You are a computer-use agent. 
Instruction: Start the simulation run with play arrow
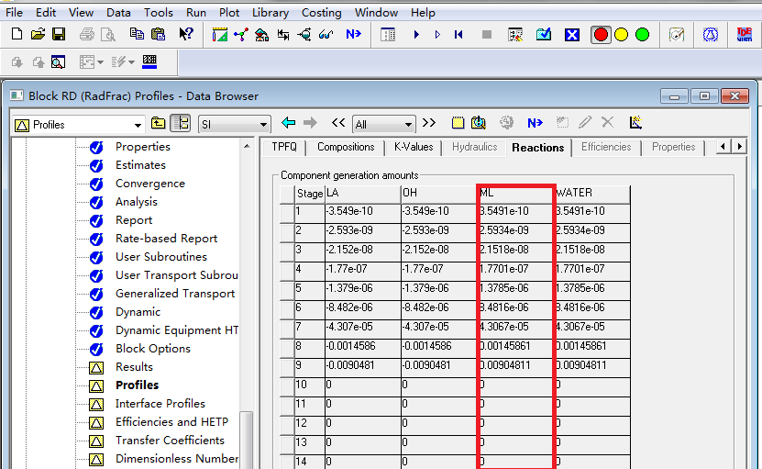415,35
